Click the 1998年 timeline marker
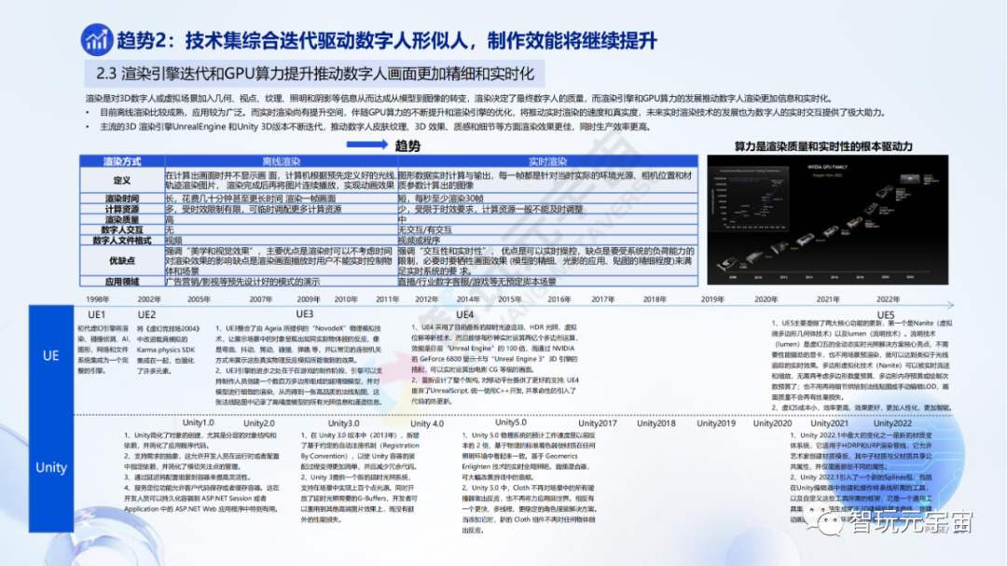The width and height of the screenshot is (1007, 566). tap(98, 299)
